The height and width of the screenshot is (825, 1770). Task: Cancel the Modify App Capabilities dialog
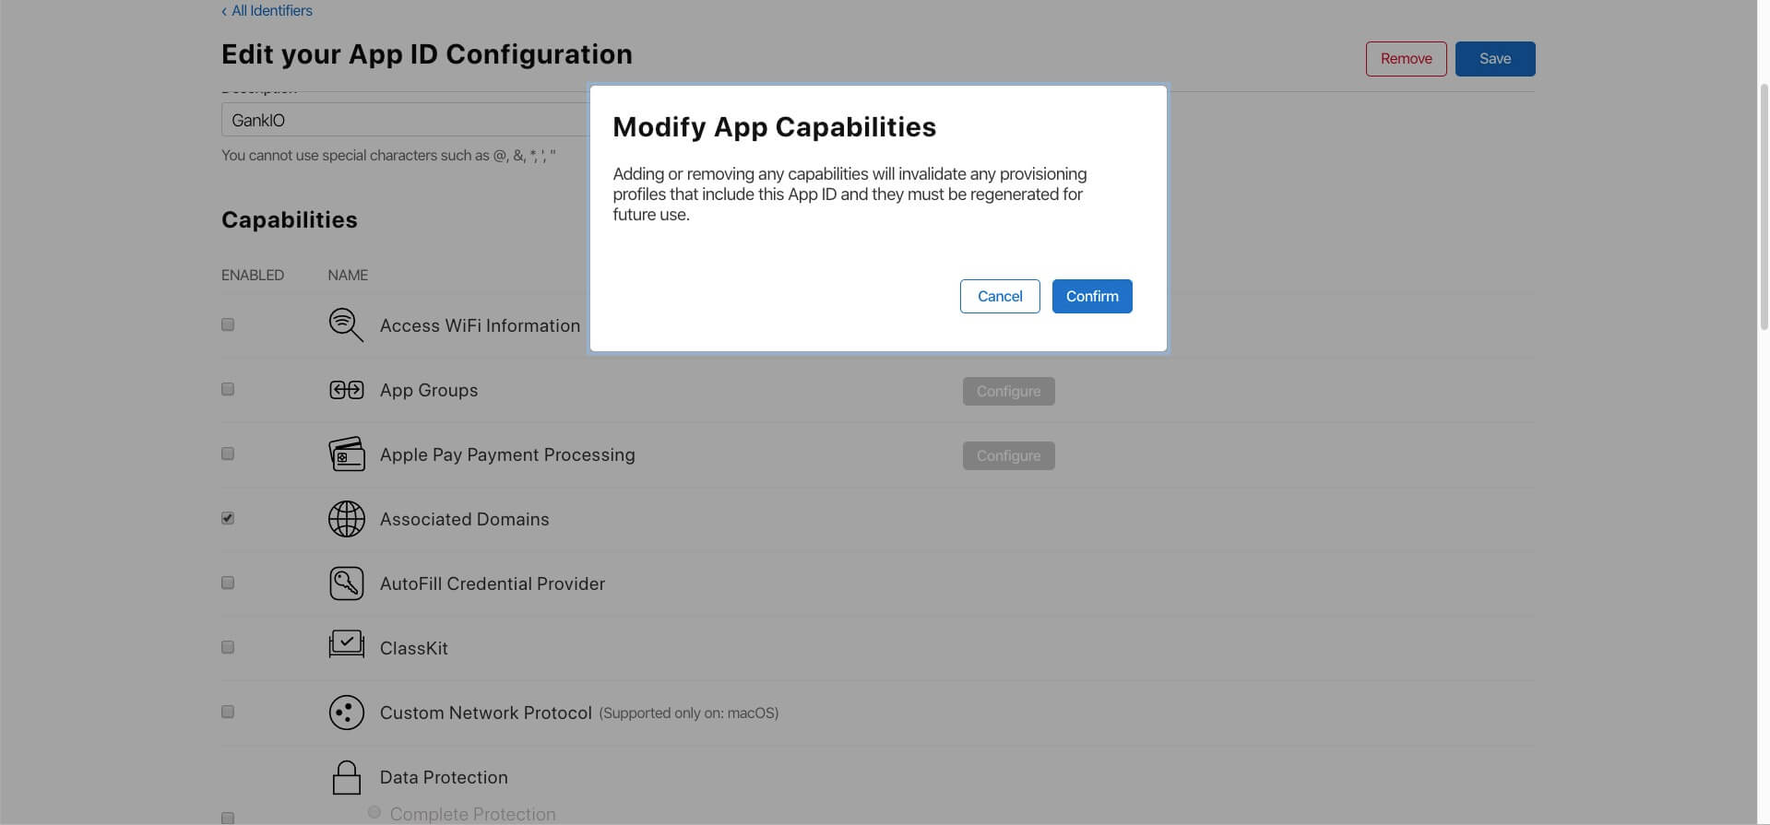click(x=1000, y=296)
